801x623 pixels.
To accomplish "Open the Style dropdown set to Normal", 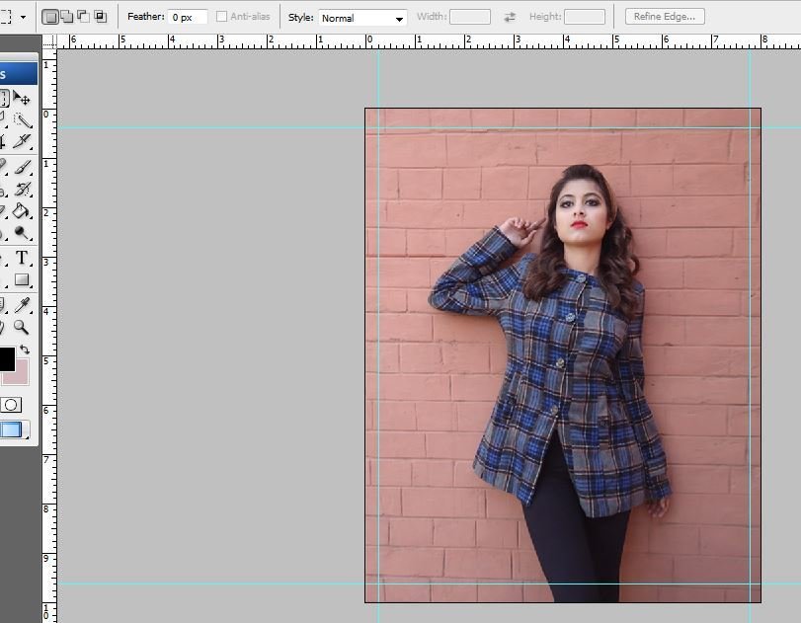I will 362,18.
